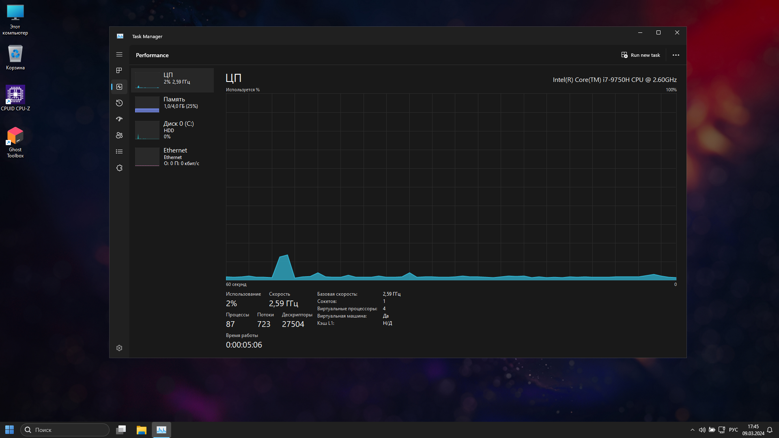Screen dimensions: 779x438
Task: Select the Диск 0 (C:) item
Action: coord(172,130)
